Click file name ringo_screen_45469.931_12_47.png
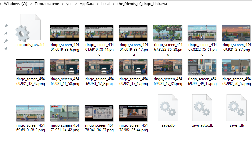 31,81
